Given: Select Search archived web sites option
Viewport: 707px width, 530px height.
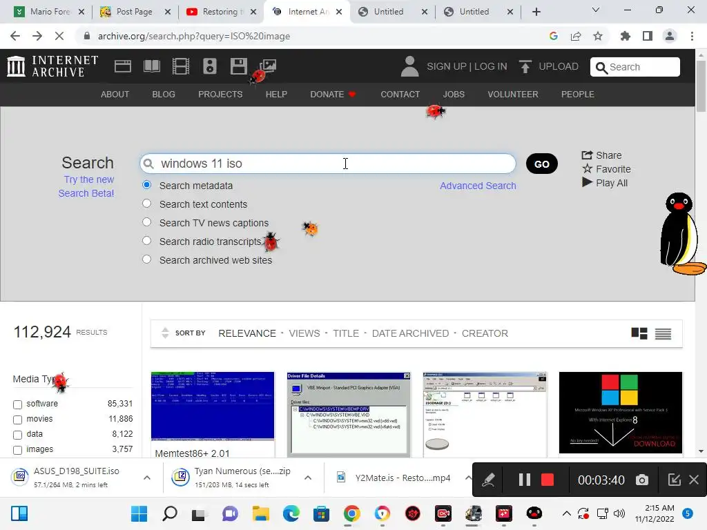Looking at the screenshot, I should tap(146, 259).
